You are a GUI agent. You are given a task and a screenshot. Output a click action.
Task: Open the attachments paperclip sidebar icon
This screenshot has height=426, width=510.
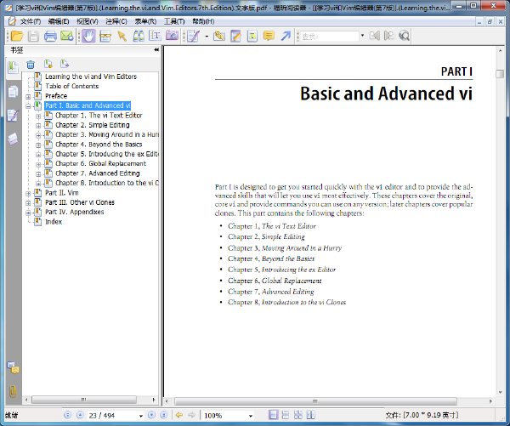(13, 391)
